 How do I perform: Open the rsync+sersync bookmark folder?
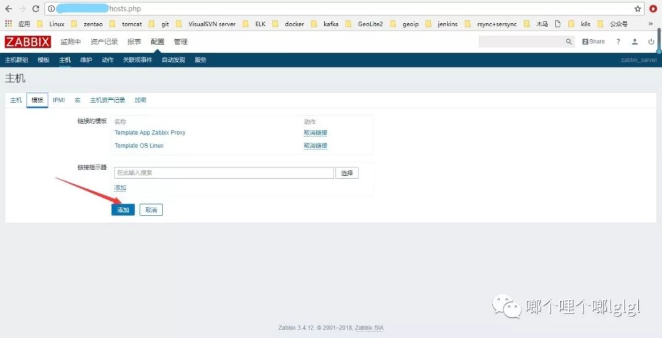[491, 24]
